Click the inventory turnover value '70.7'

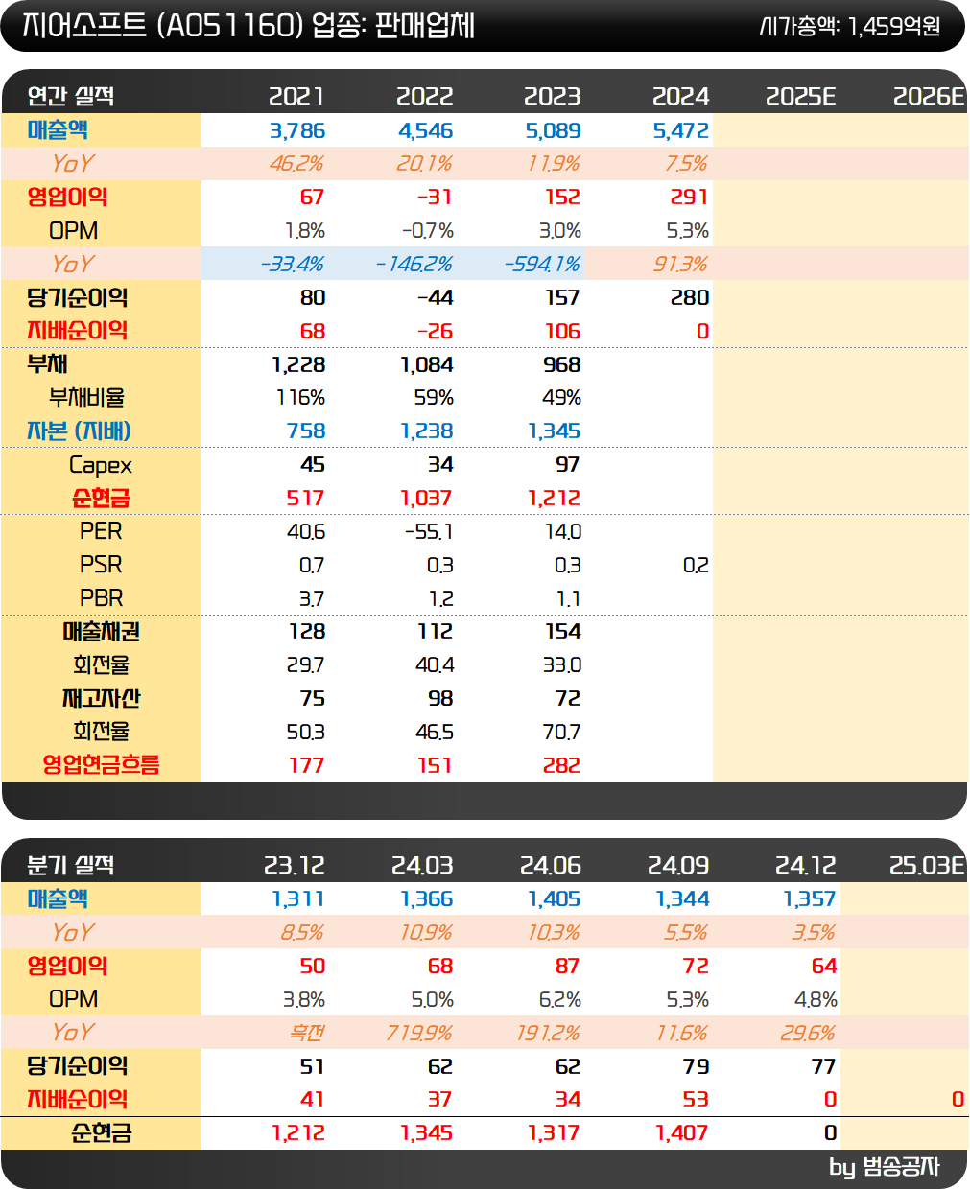(x=561, y=733)
